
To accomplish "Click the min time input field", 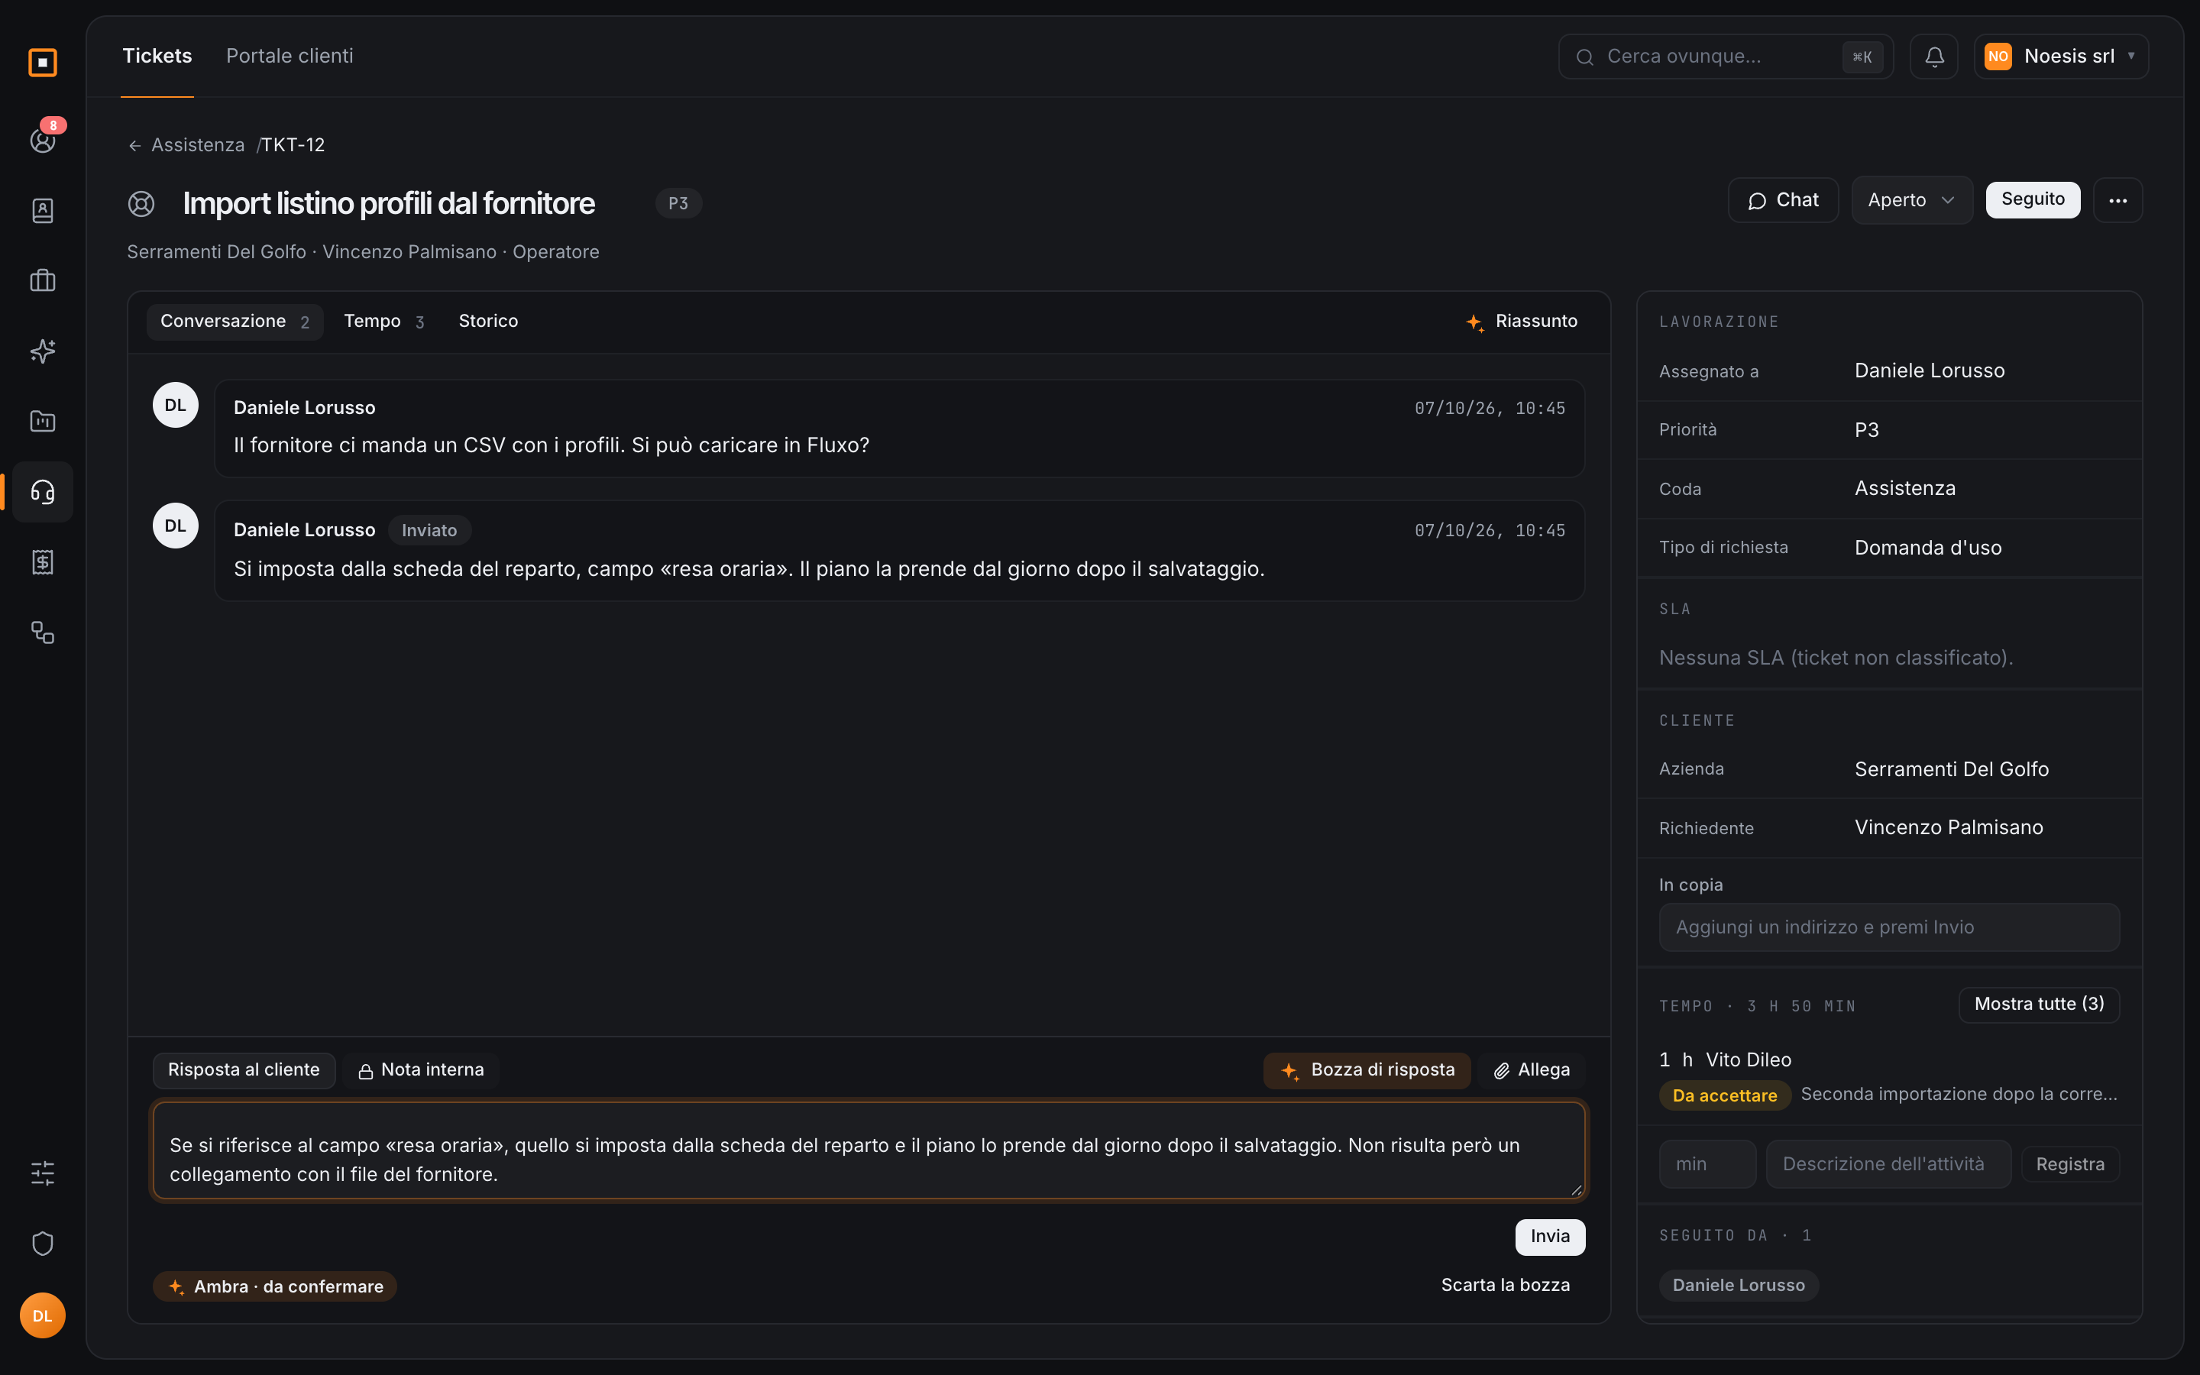I will point(1707,1164).
